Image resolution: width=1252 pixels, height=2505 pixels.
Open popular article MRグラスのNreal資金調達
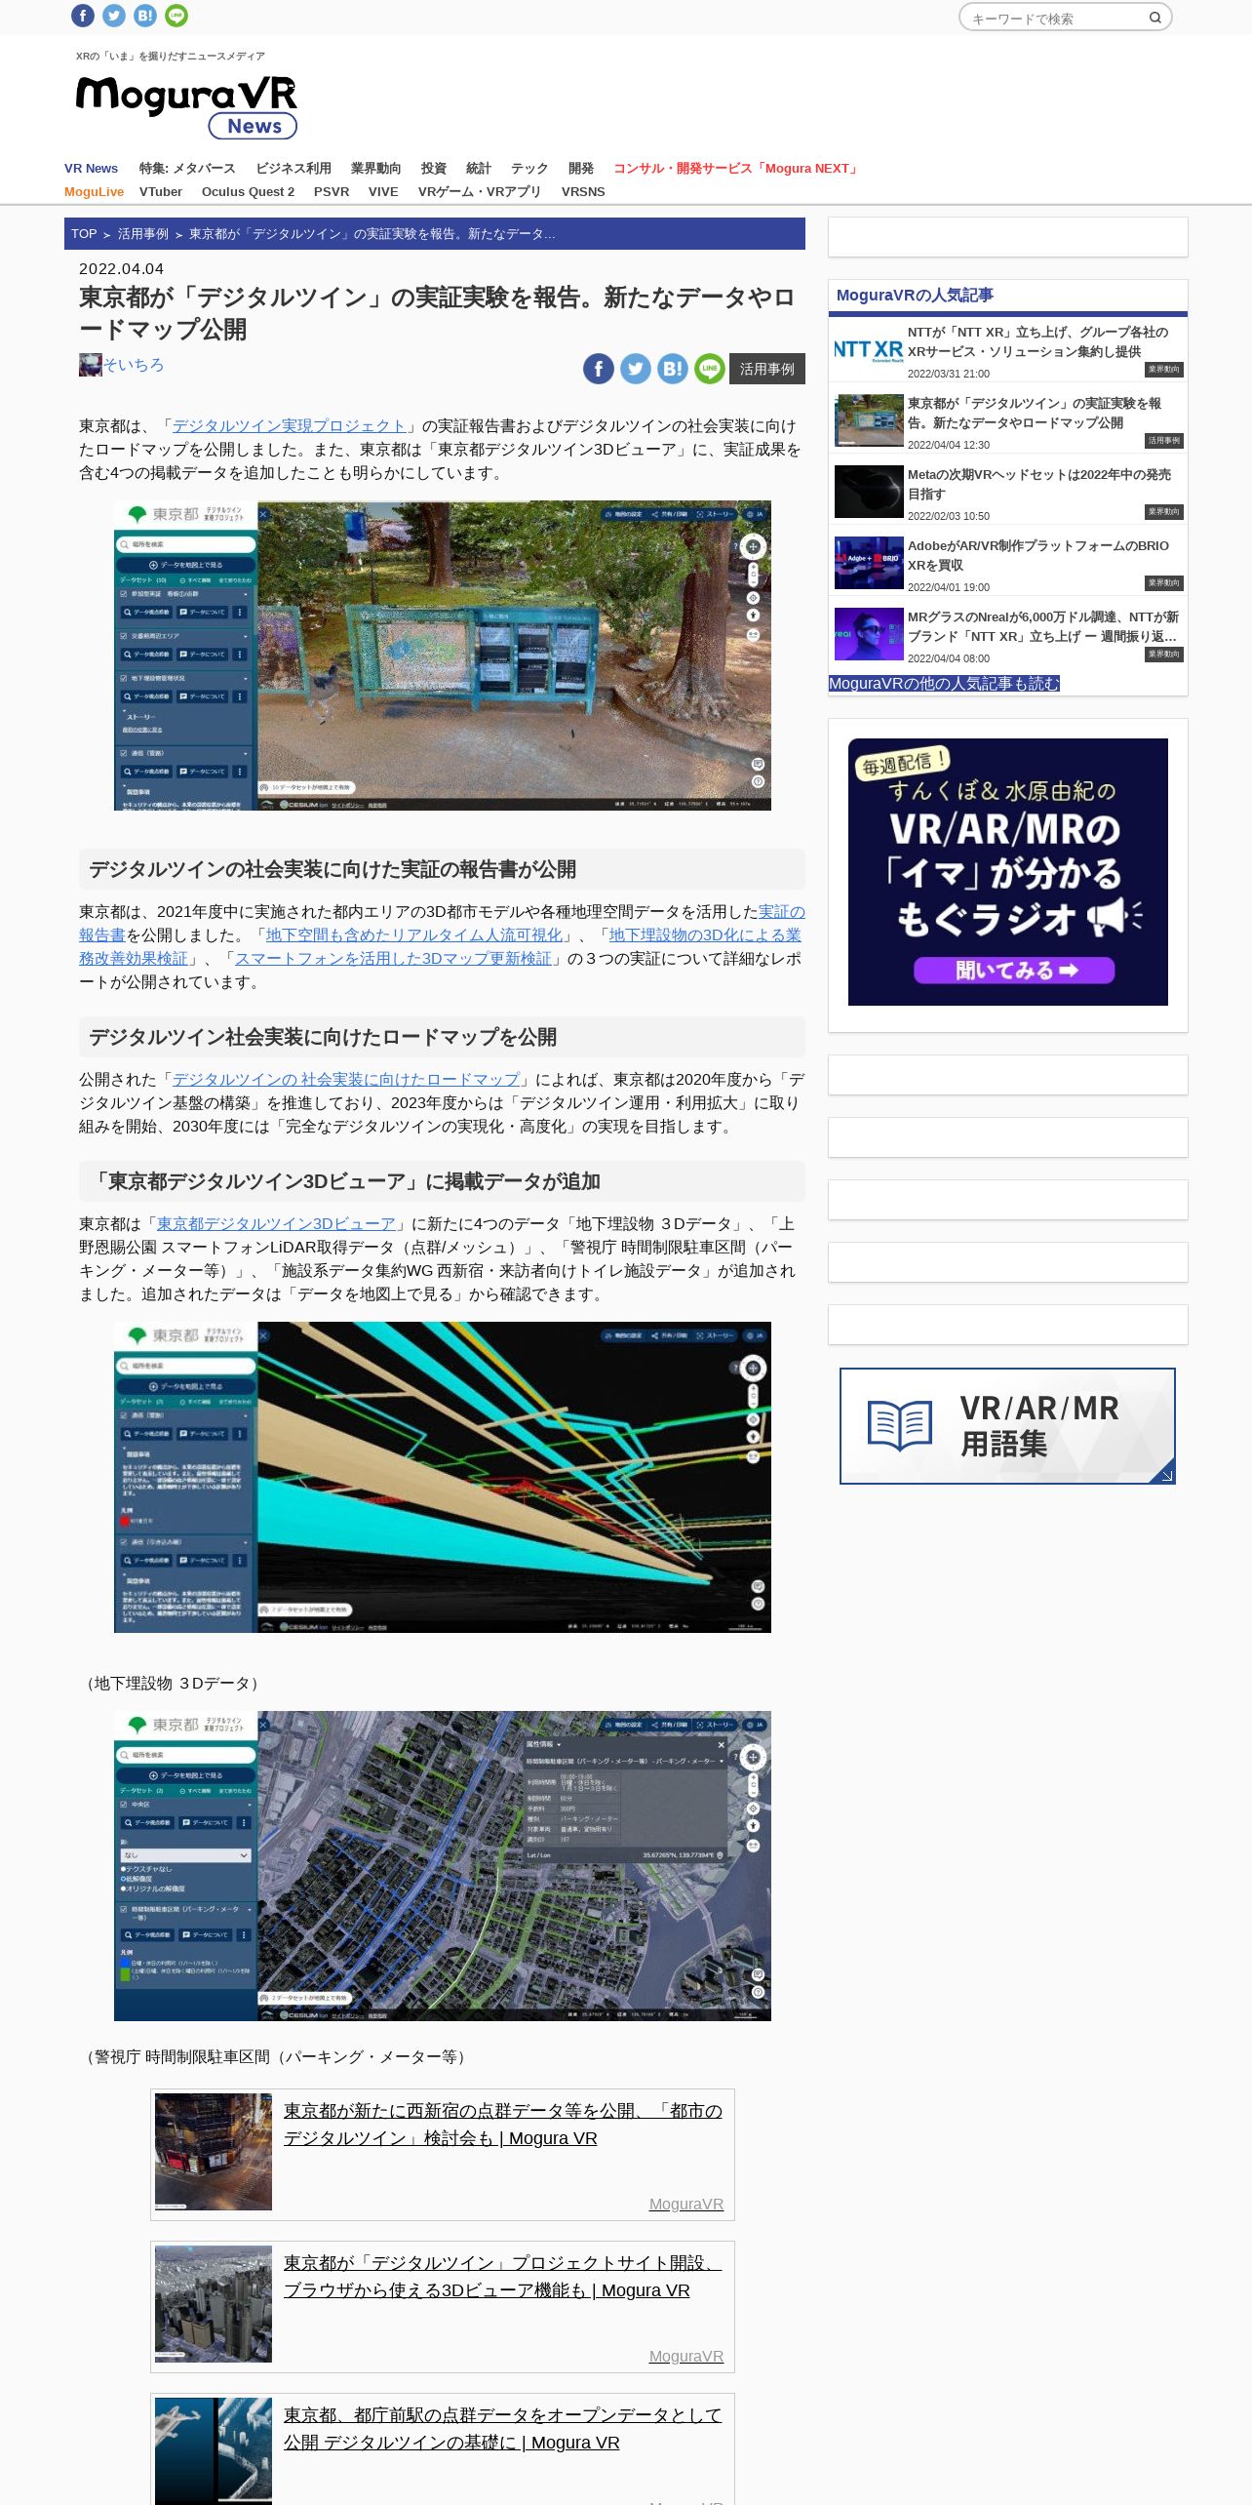(x=1043, y=626)
